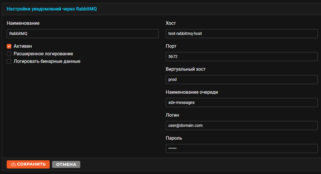Image resolution: width=321 pixels, height=174 pixels.
Task: Click the Наименование очереди field xde-messages
Action: 242,102
